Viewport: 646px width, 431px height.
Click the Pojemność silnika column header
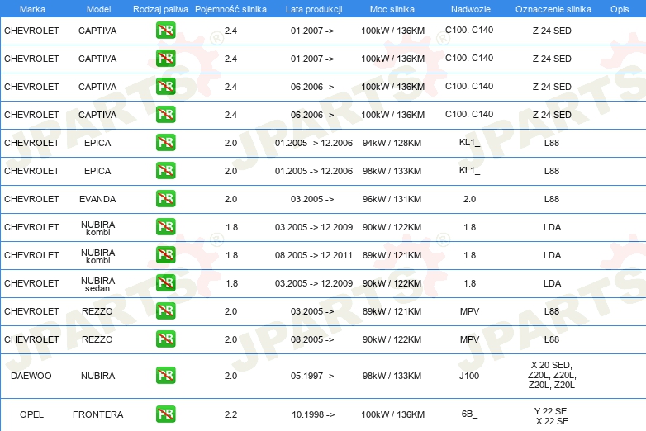tap(230, 9)
